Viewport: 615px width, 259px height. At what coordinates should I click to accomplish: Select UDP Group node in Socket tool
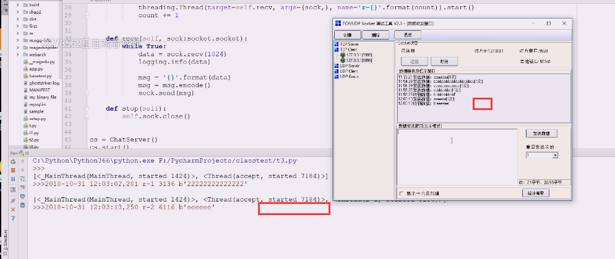pyautogui.click(x=346, y=77)
